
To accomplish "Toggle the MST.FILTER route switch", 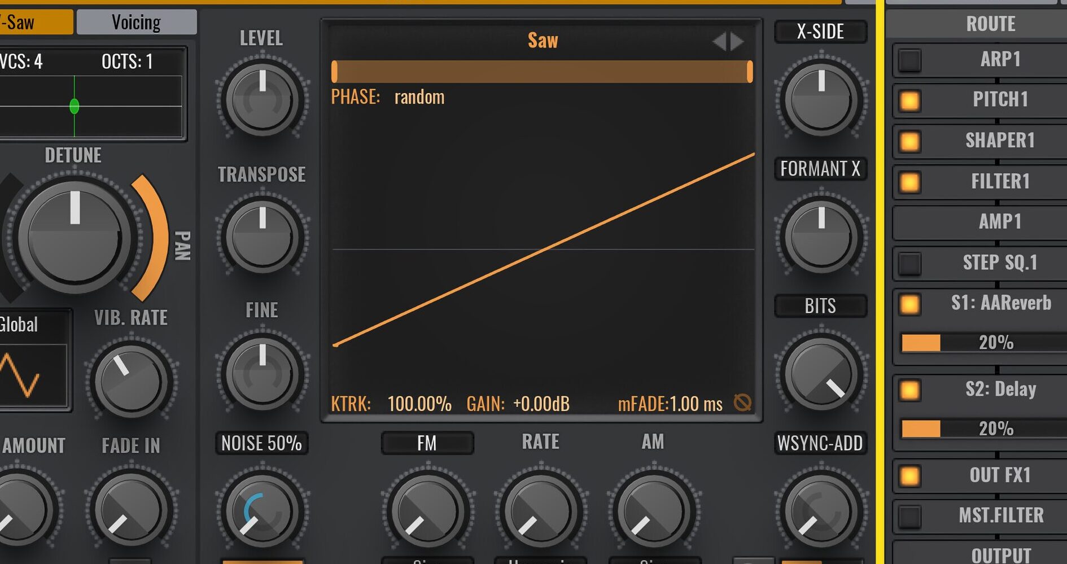I will click(909, 516).
